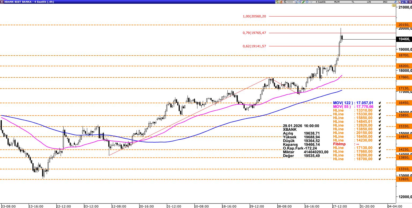
Task: Select the green pencil drawing tool
Action: pos(303,2)
